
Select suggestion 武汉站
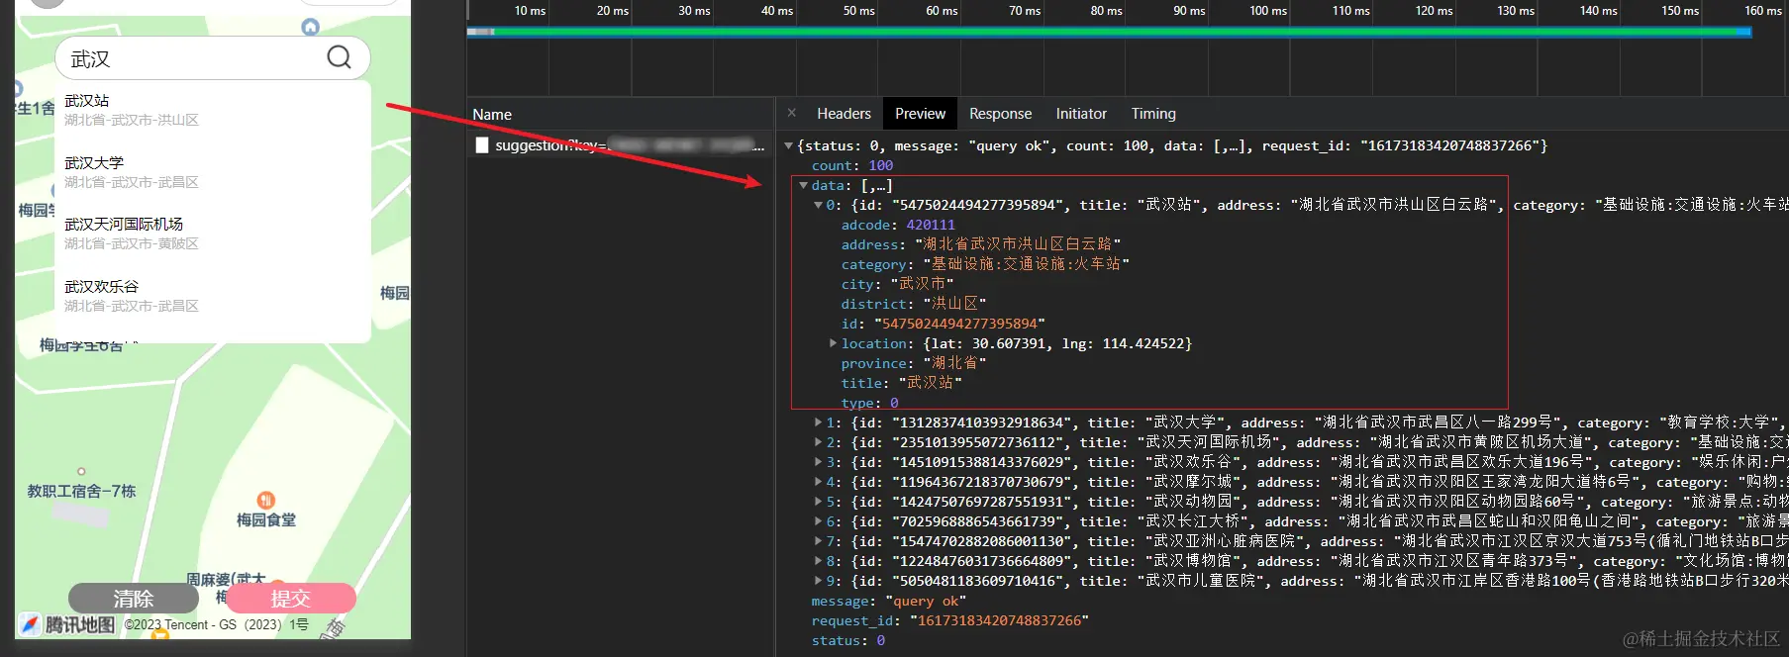point(212,110)
